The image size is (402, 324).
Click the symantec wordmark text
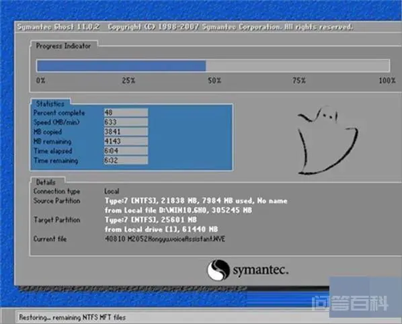pyautogui.click(x=260, y=270)
